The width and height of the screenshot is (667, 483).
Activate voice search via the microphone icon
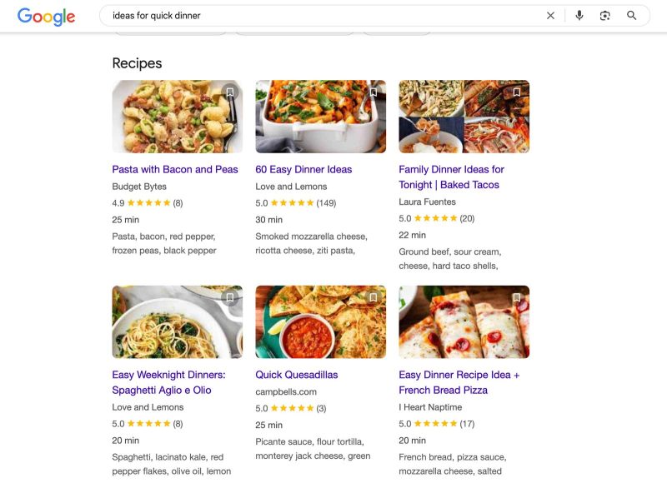point(579,15)
